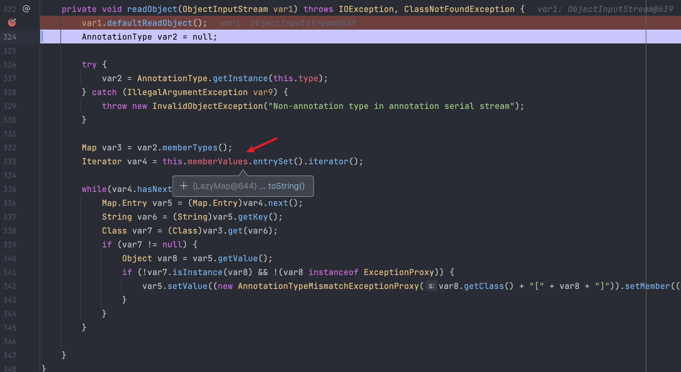Click the setValue call on line 342
The image size is (681, 372).
[x=188, y=286]
